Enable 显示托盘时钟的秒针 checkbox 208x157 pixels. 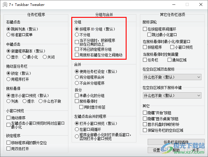(x=145, y=124)
